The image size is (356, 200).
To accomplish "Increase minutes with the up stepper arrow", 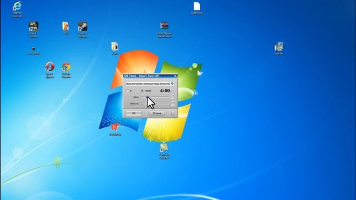I will (x=173, y=102).
